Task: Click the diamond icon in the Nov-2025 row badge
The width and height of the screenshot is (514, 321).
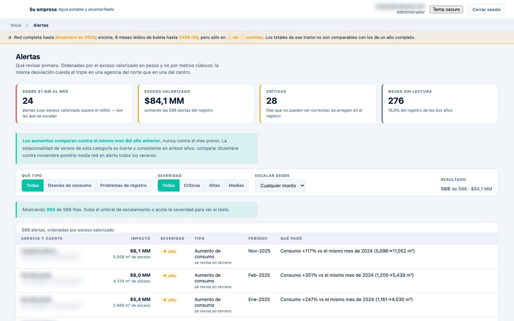Action: click(x=165, y=251)
